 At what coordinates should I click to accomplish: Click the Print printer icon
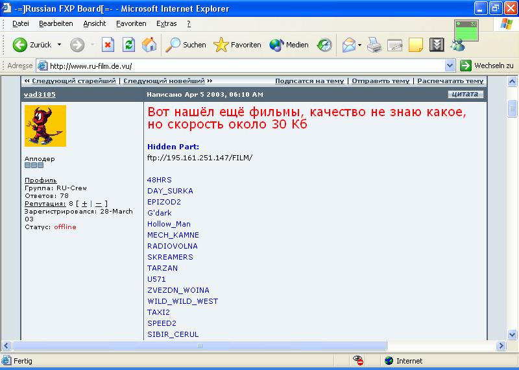(374, 45)
